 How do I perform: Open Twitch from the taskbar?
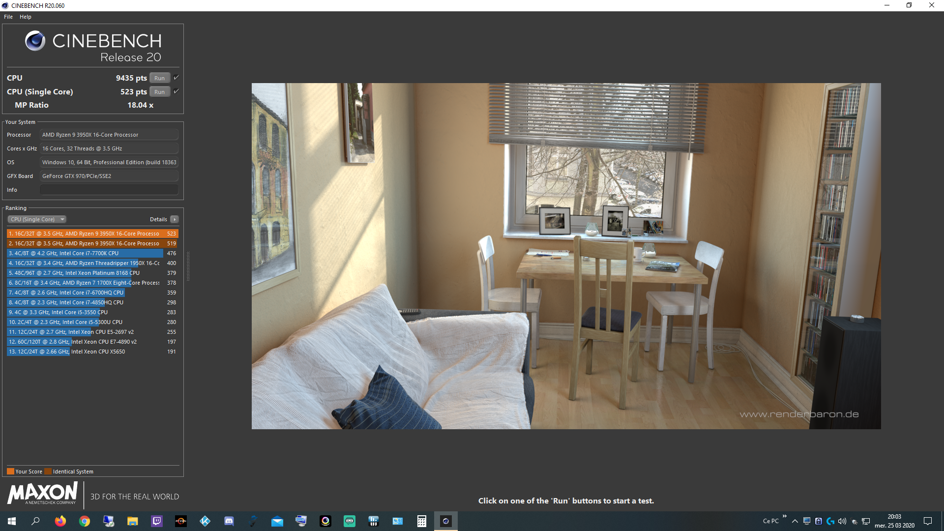click(157, 521)
